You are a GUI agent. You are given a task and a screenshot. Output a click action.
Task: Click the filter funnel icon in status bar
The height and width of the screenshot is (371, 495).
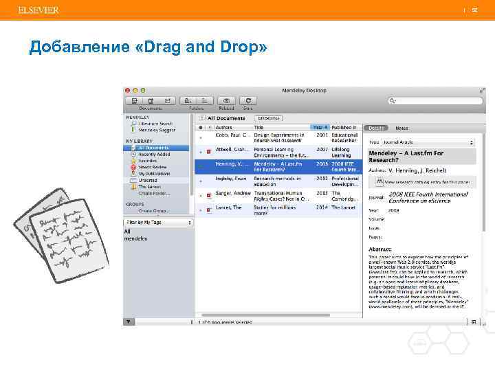click(x=129, y=322)
